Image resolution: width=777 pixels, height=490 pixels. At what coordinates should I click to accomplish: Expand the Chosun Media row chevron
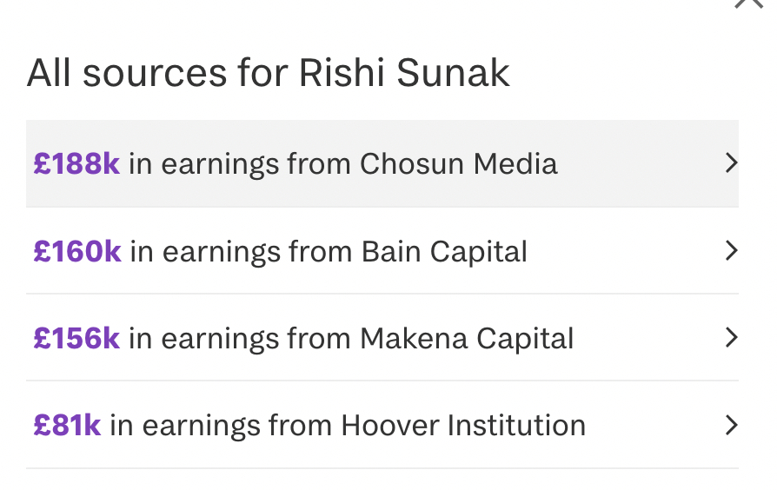[x=731, y=163]
